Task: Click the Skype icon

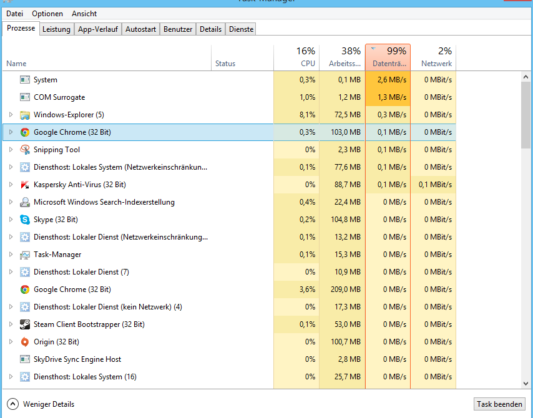Action: (25, 220)
